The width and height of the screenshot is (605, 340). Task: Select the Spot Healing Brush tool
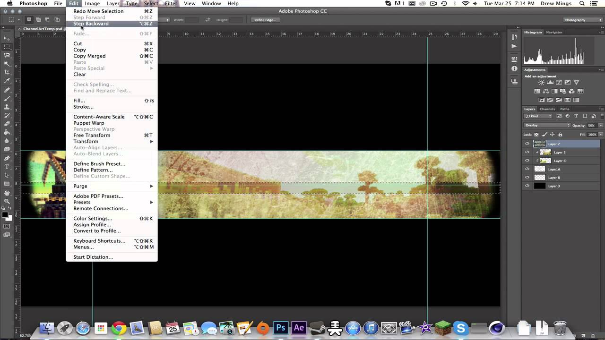(x=7, y=90)
